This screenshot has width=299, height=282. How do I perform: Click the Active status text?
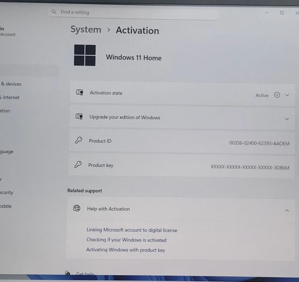point(262,95)
